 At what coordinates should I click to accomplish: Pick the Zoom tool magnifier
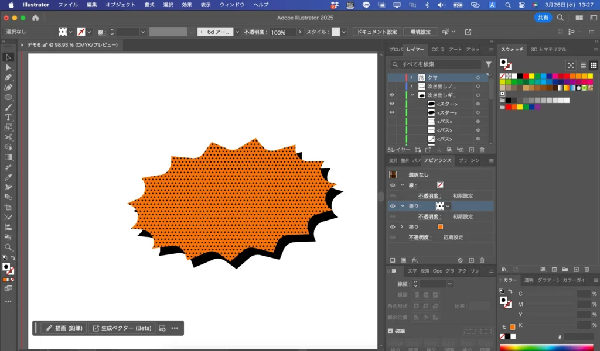(8, 247)
